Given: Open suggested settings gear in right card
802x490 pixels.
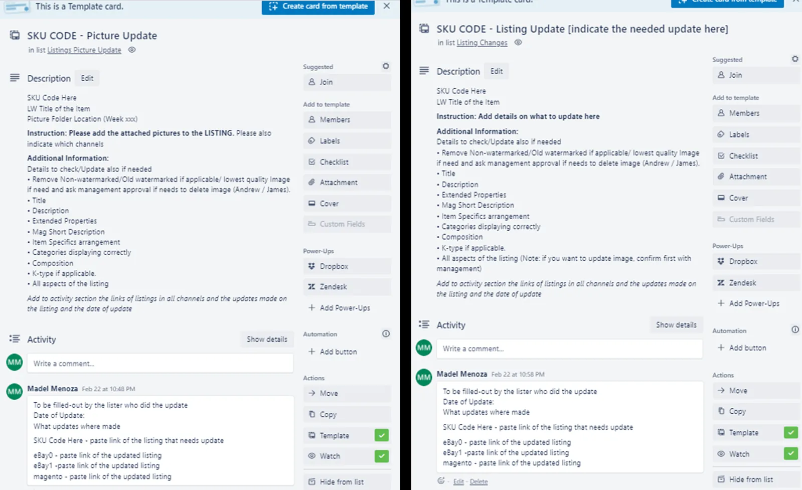Looking at the screenshot, I should pyautogui.click(x=795, y=59).
